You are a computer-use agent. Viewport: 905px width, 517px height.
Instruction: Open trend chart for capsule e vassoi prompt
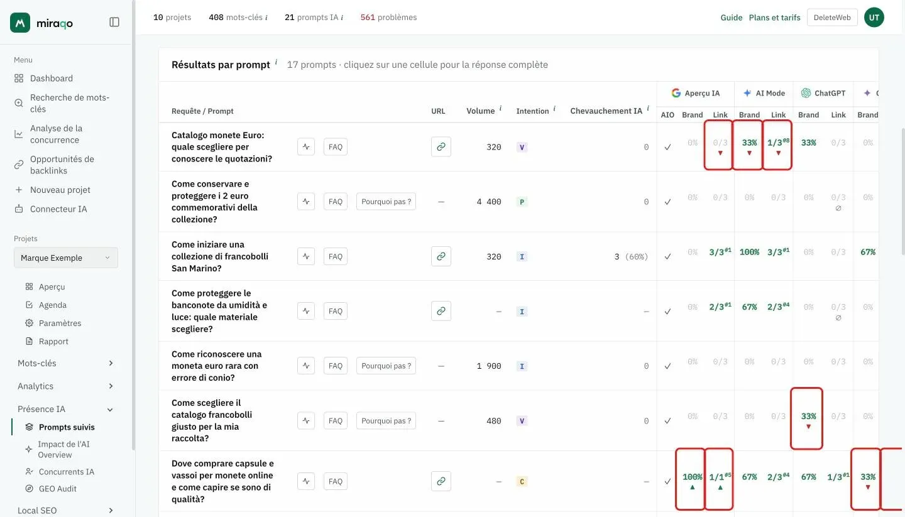306,481
